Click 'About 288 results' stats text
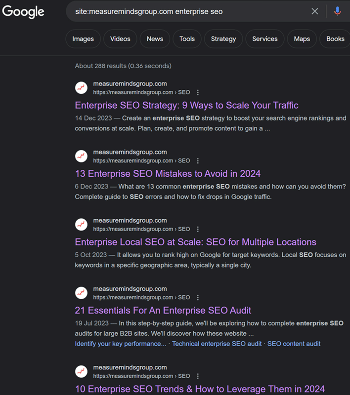 [123, 66]
